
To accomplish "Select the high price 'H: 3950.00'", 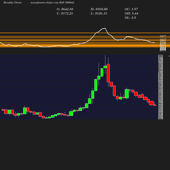I will click(x=99, y=9).
